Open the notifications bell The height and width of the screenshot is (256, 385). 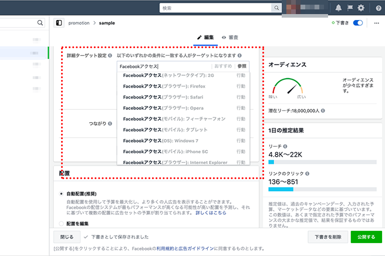point(339,8)
